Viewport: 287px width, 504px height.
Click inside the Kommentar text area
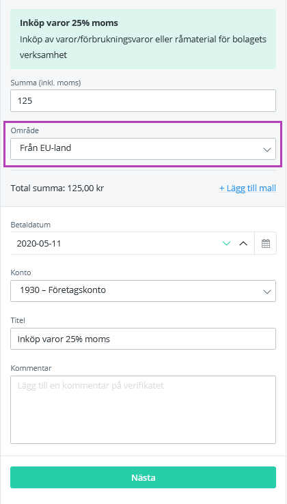point(143,410)
